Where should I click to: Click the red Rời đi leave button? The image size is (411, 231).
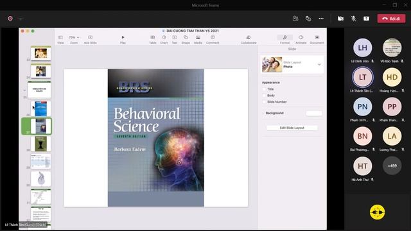click(391, 19)
